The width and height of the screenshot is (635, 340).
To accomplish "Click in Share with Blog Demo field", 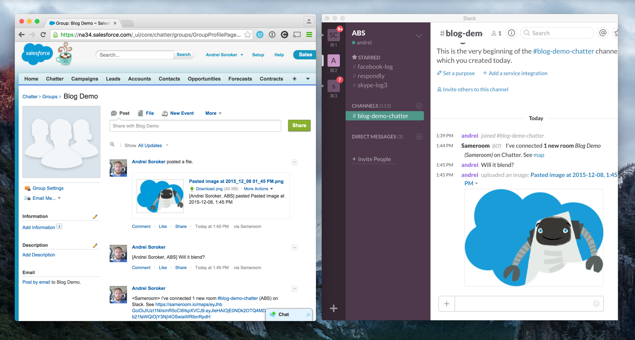I will click(x=195, y=126).
